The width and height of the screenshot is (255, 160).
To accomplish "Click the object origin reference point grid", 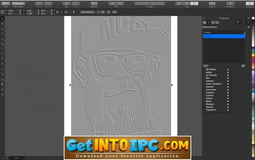I will (x=2, y=12).
